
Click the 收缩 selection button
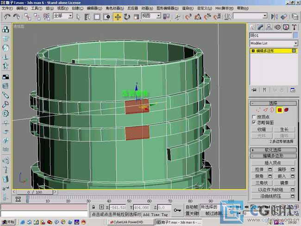(x=262, y=129)
